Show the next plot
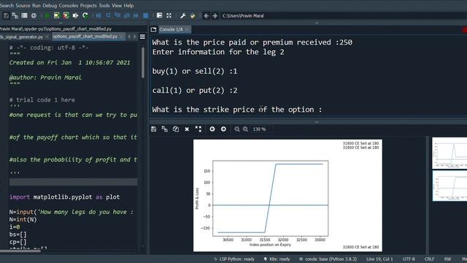 [223, 129]
